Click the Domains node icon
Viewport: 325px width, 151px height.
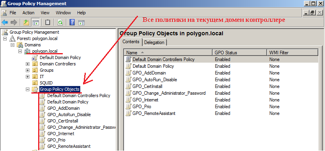point(20,45)
